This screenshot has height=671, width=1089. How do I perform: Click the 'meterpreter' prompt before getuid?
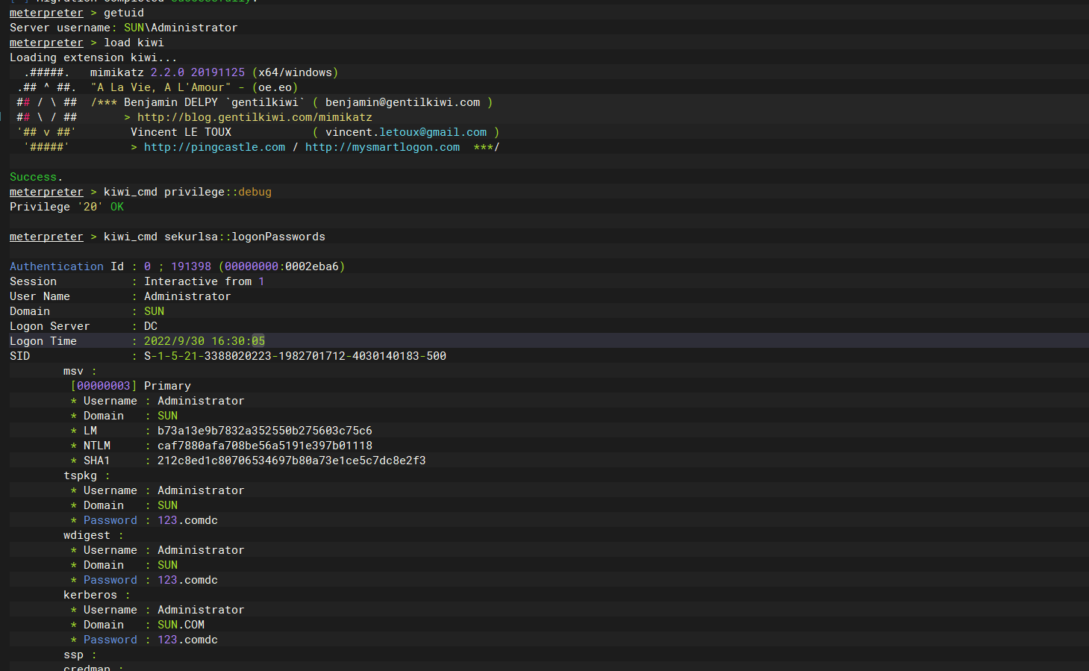pyautogui.click(x=46, y=13)
